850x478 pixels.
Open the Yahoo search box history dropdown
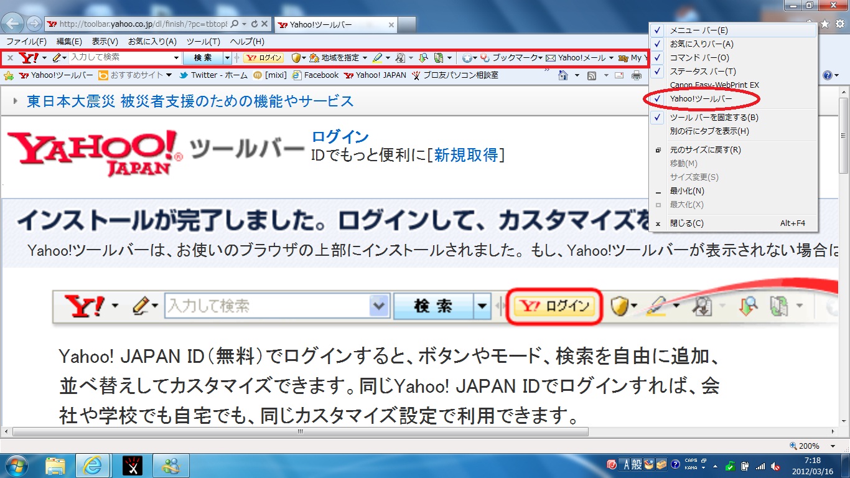click(x=177, y=58)
